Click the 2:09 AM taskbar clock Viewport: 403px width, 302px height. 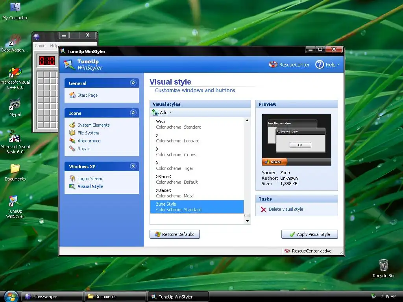point(388,296)
